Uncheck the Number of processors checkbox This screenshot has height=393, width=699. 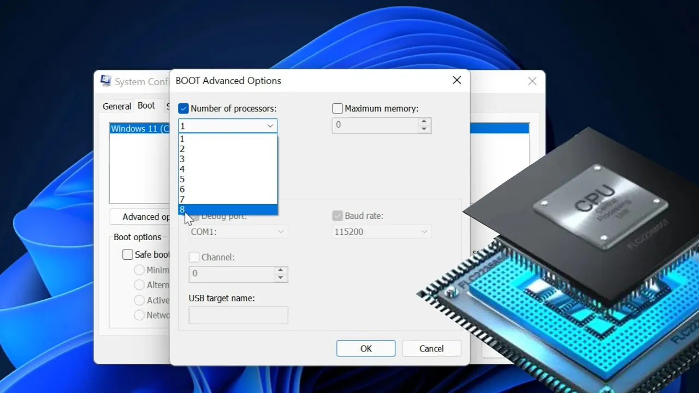point(183,109)
